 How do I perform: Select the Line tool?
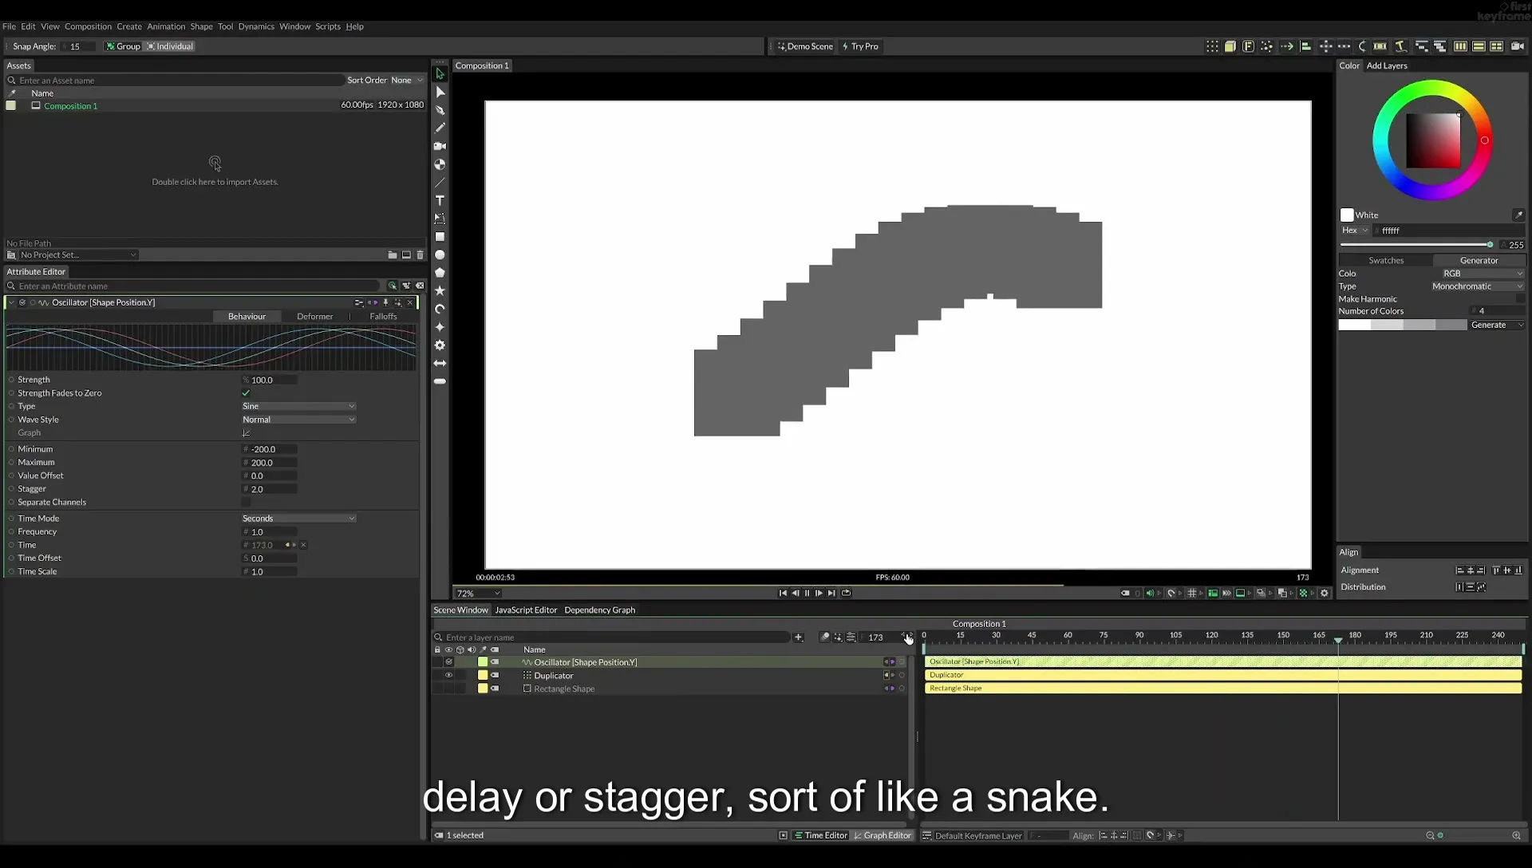click(440, 183)
